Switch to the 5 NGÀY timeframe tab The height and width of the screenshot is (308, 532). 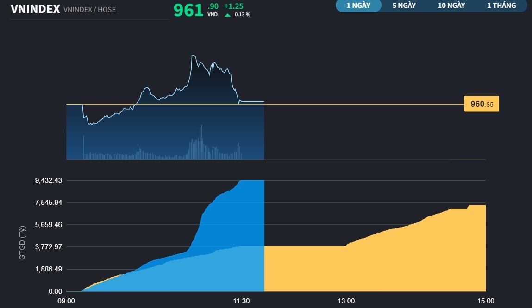coord(404,6)
